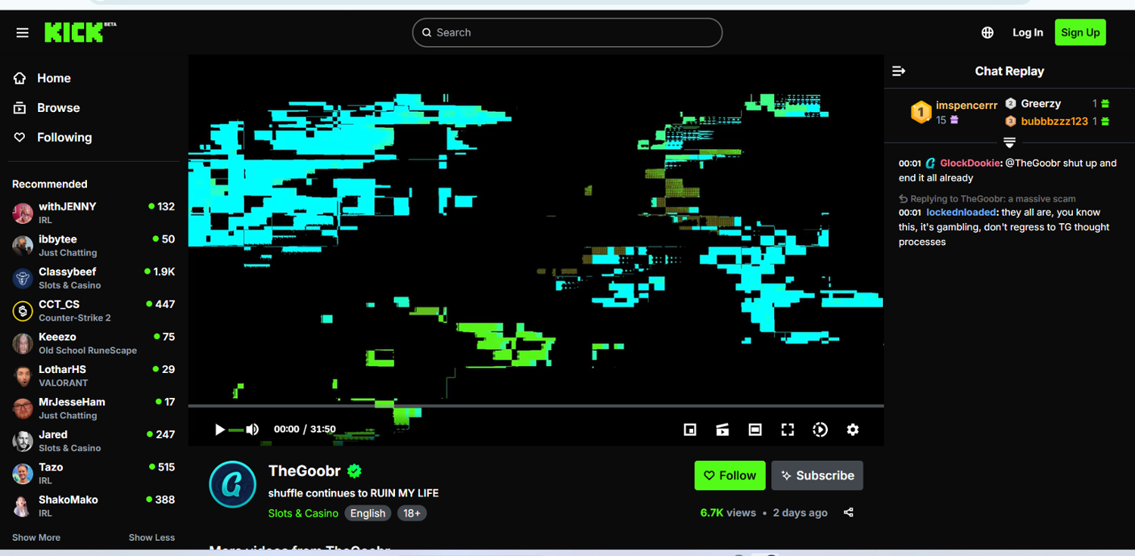Image resolution: width=1135 pixels, height=556 pixels.
Task: Open video settings gear
Action: [853, 430]
